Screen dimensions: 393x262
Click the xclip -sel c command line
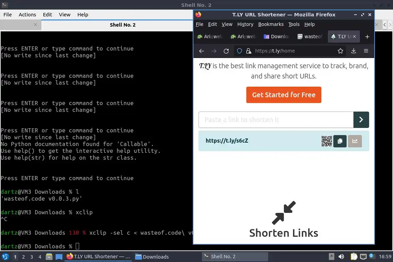(x=97, y=233)
